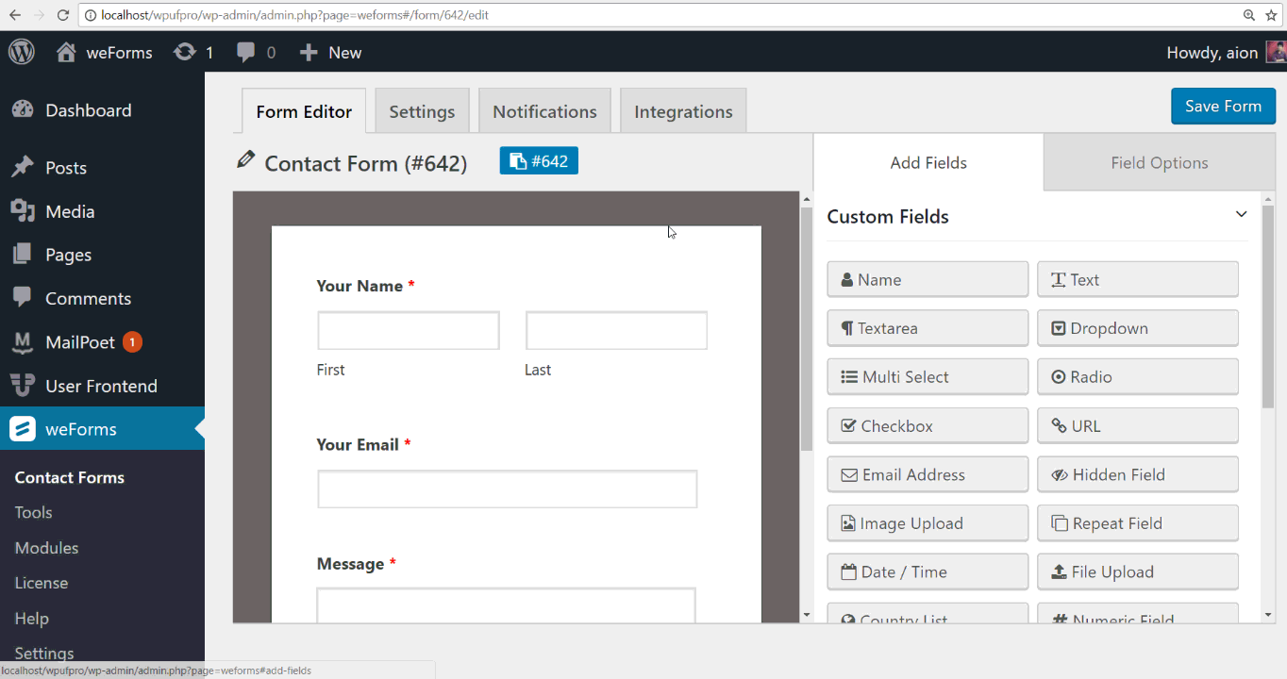Add a Text field
This screenshot has width=1287, height=679.
[1138, 279]
